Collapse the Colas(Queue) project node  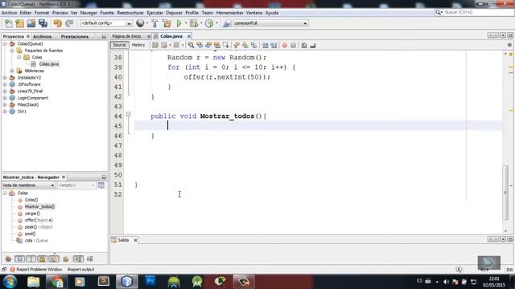pos(5,43)
